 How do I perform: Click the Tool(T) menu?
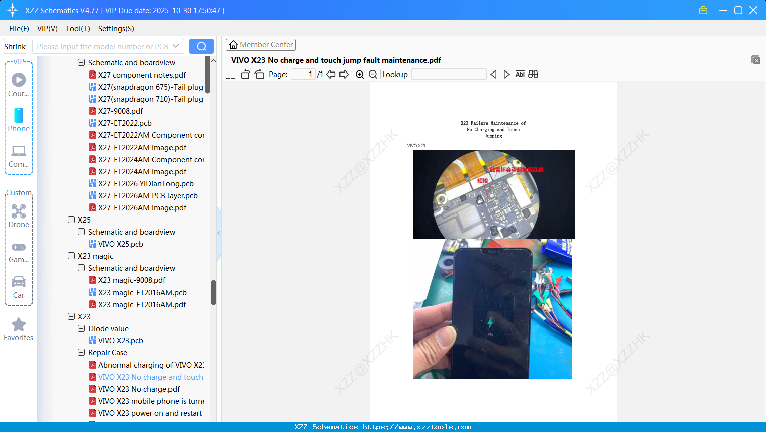[77, 29]
